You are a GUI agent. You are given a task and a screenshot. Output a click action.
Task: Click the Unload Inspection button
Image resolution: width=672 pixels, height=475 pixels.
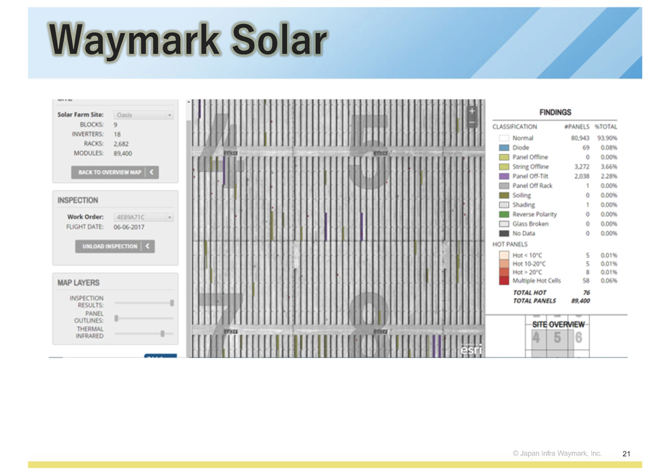pos(115,247)
